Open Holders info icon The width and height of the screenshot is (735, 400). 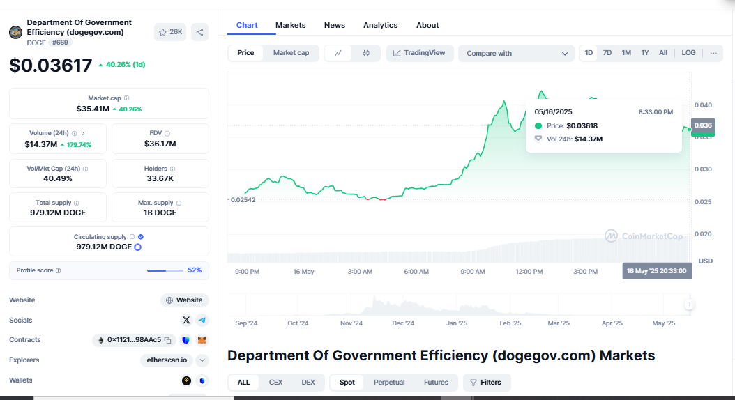pos(172,169)
